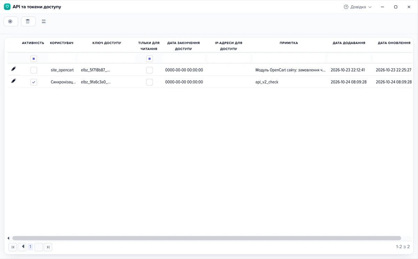Click the app logo icon in title bar
Image resolution: width=418 pixels, height=259 pixels.
(7, 7)
